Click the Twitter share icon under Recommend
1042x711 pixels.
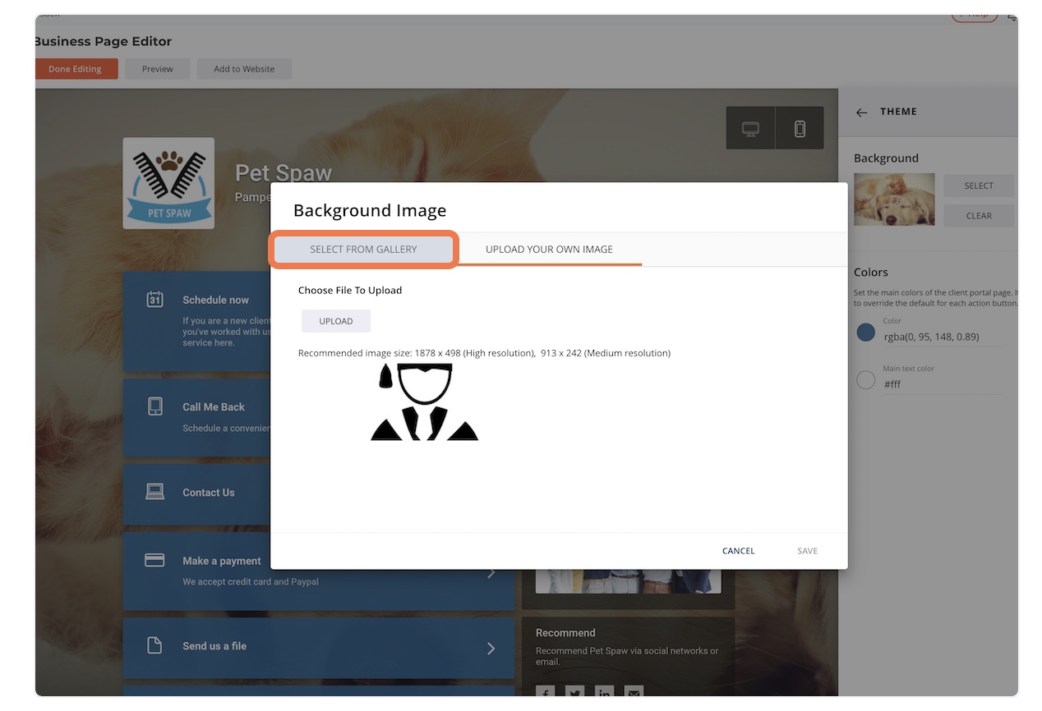574,692
